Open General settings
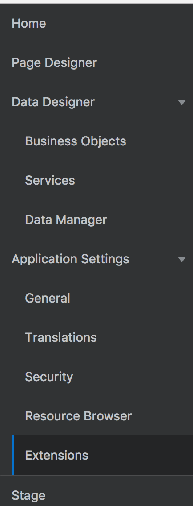 point(48,299)
